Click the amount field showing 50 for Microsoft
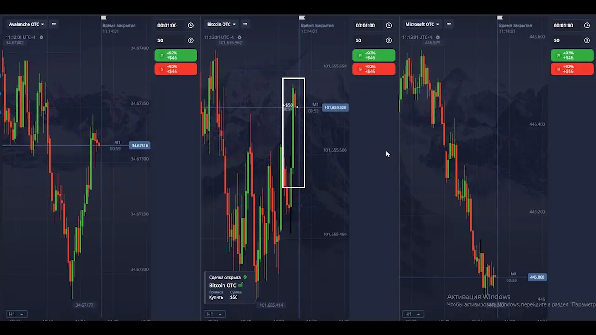 (x=566, y=40)
